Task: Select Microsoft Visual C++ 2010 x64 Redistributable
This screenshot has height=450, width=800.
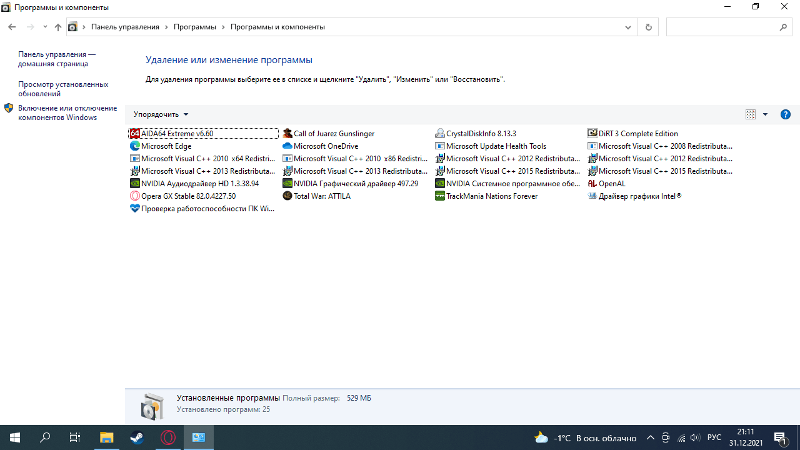Action: (x=202, y=158)
